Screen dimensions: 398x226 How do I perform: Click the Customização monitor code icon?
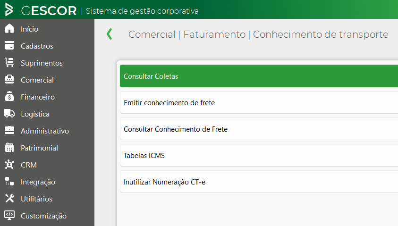click(x=9, y=215)
